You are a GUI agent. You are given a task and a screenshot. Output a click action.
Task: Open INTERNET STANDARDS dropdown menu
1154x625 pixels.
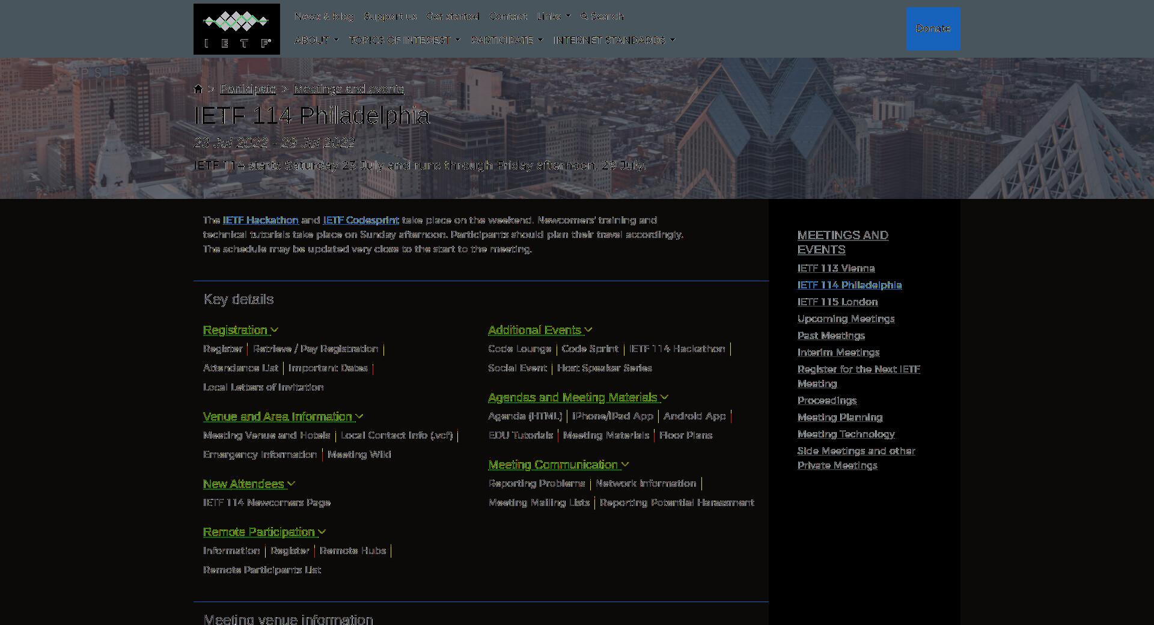tap(614, 40)
